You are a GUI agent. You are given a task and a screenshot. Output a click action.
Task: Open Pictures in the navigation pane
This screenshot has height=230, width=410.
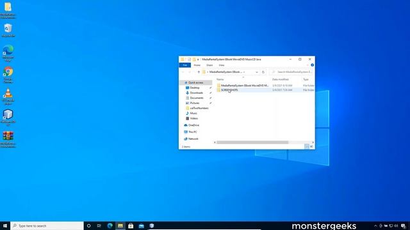[195, 103]
